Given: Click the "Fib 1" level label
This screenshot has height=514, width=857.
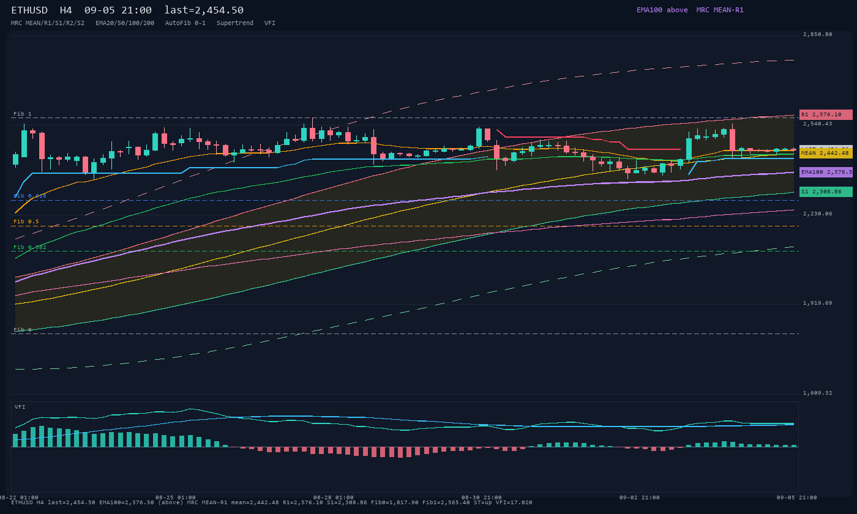Looking at the screenshot, I should click(23, 114).
